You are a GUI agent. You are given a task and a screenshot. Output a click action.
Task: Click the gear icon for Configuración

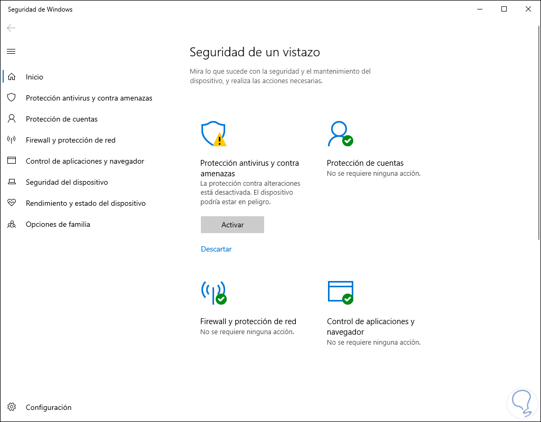coord(12,407)
